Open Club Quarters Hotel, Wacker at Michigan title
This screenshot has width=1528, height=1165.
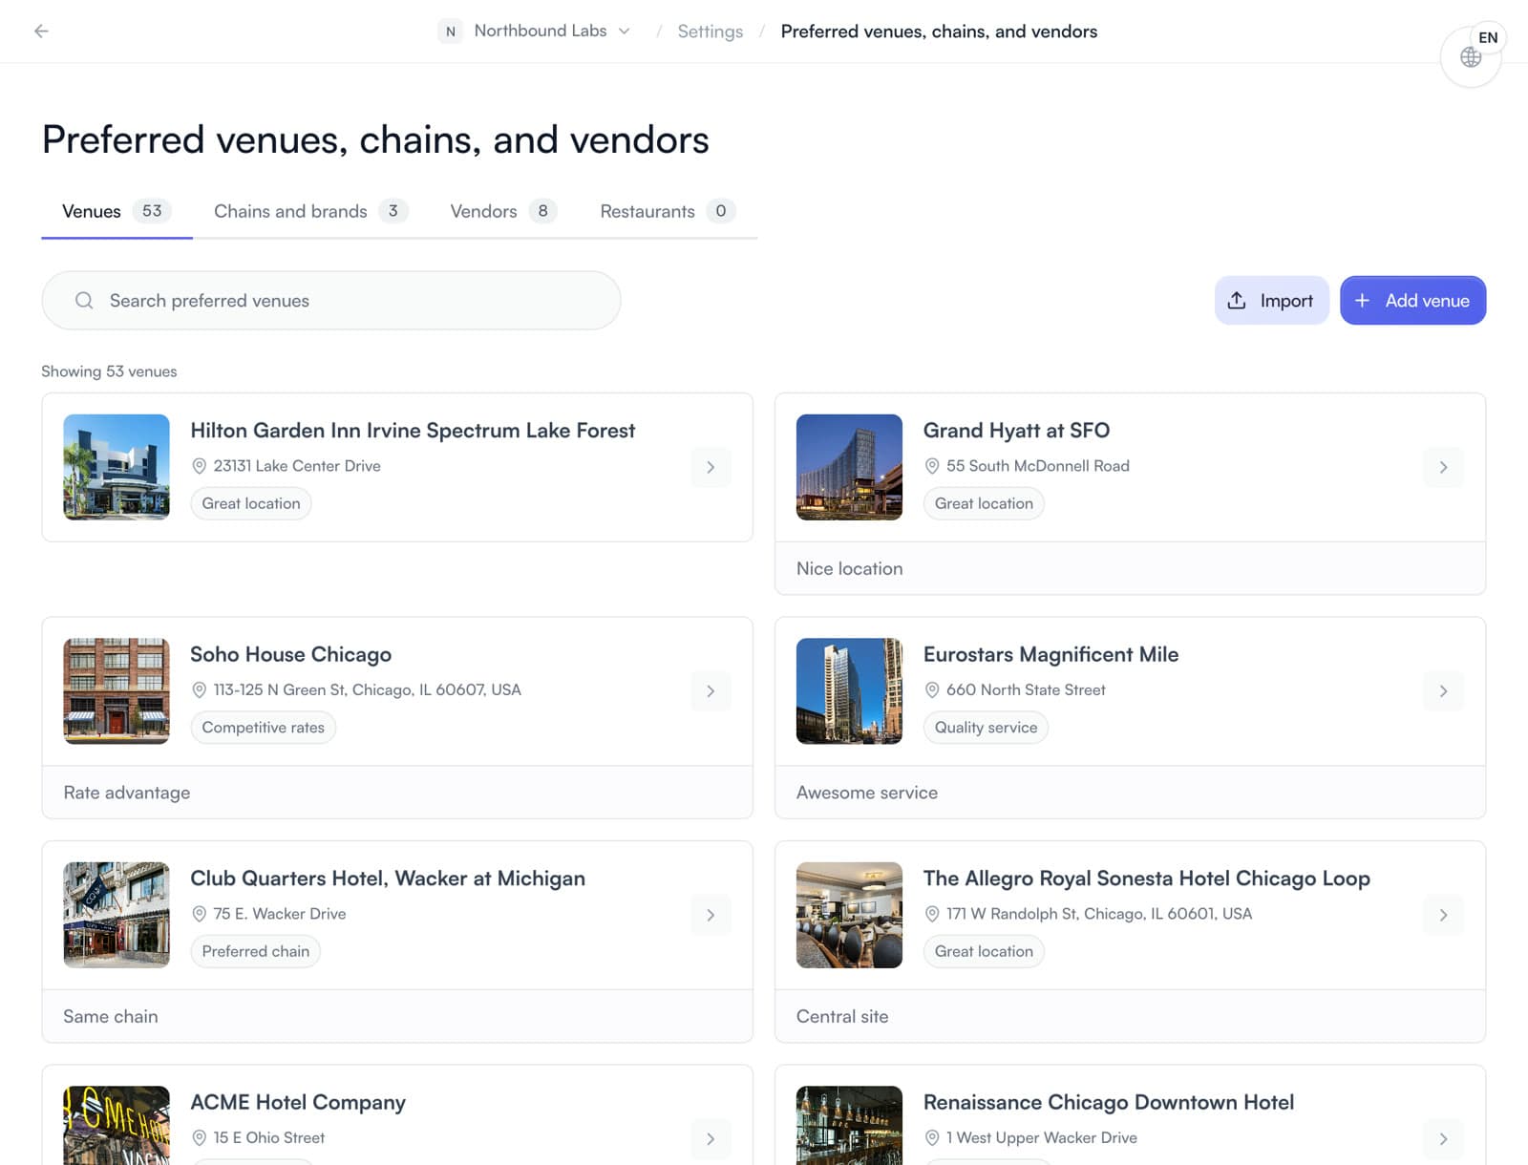[x=388, y=879]
